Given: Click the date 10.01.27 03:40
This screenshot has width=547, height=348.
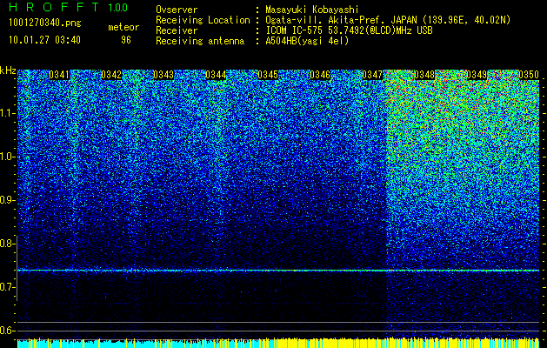Looking at the screenshot, I should pos(44,40).
